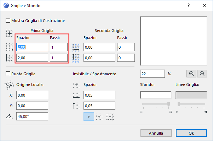Click Prima Griglia horizontal spacing icon
The width and height of the screenshot is (213, 141).
point(9,47)
